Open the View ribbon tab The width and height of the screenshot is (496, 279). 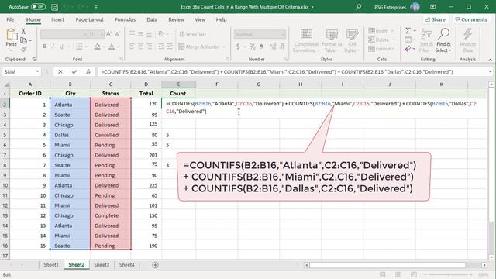(200, 19)
